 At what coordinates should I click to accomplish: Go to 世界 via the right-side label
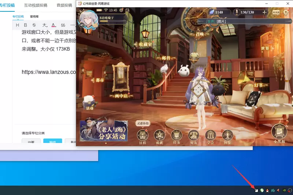tap(267, 48)
